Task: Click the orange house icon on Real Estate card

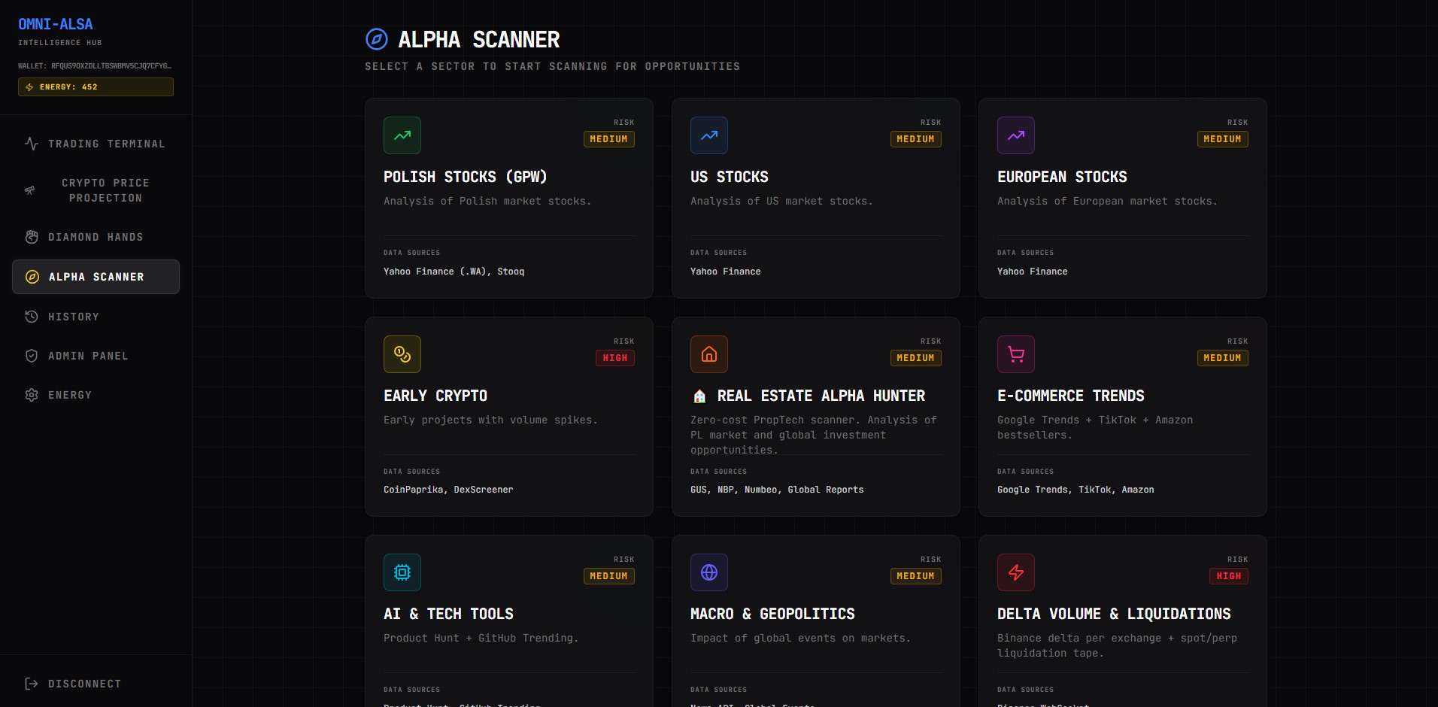Action: 709,354
